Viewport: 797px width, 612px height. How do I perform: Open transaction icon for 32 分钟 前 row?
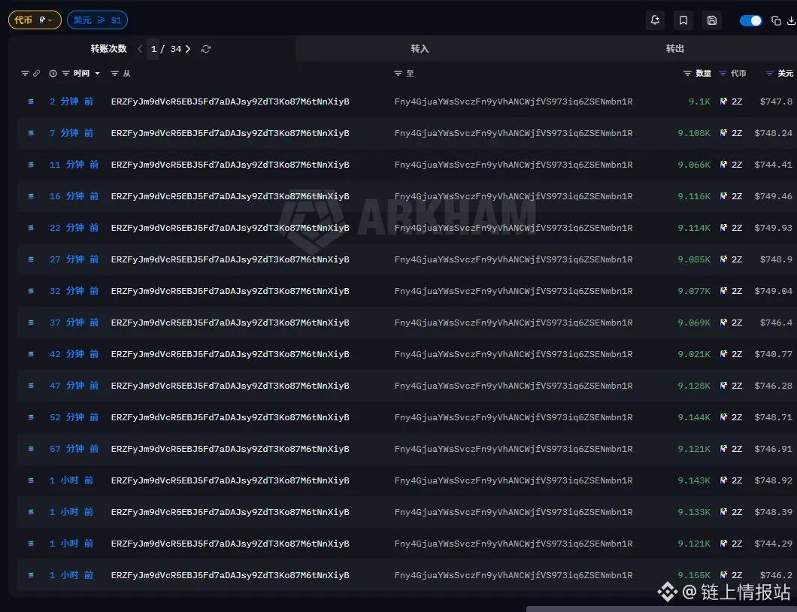pos(31,291)
